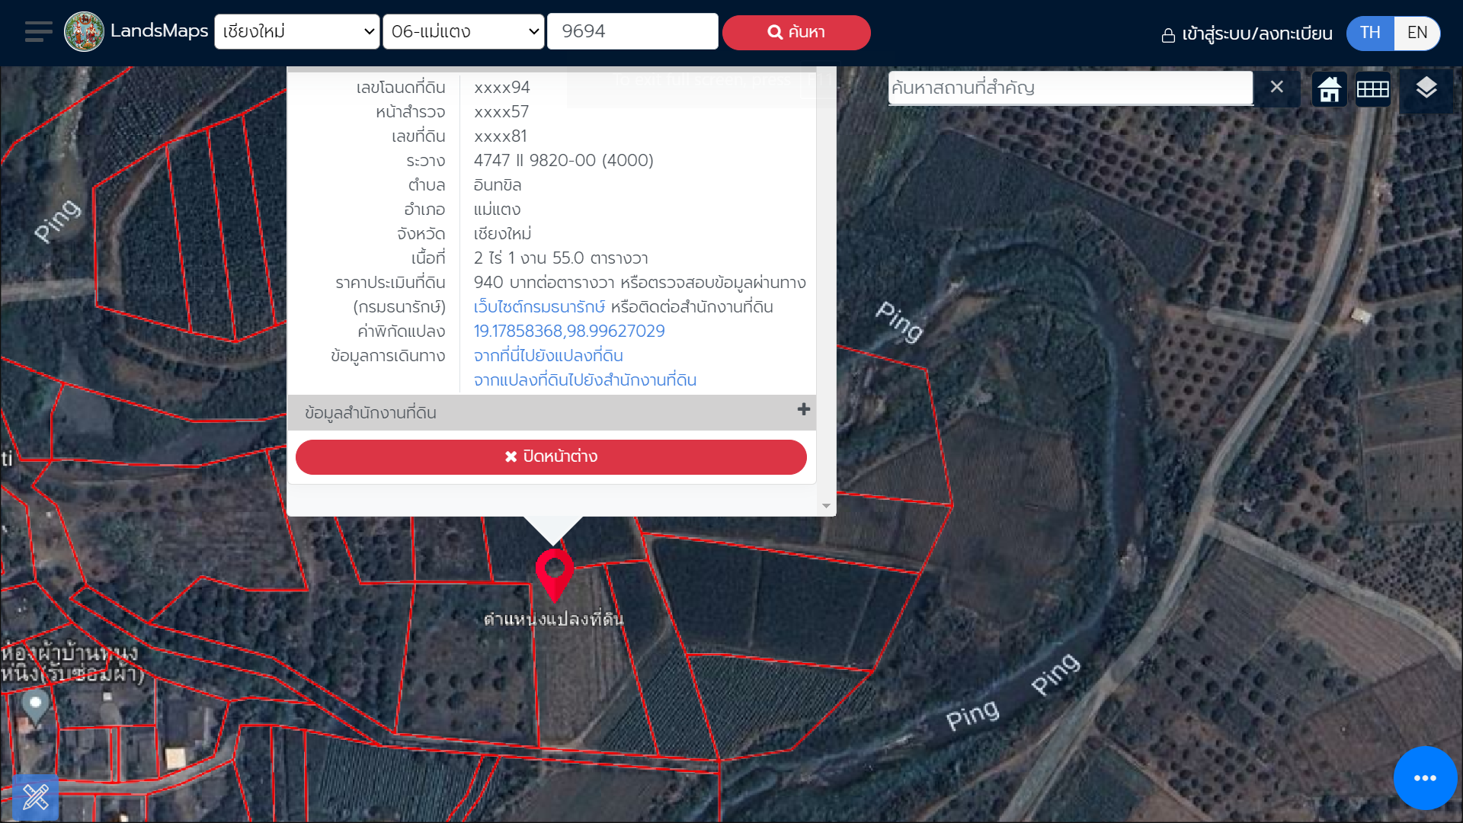The image size is (1463, 823).
Task: Click the red parcel location marker
Action: click(554, 572)
